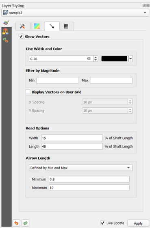Toggle the Live update checkbox

coord(103,223)
